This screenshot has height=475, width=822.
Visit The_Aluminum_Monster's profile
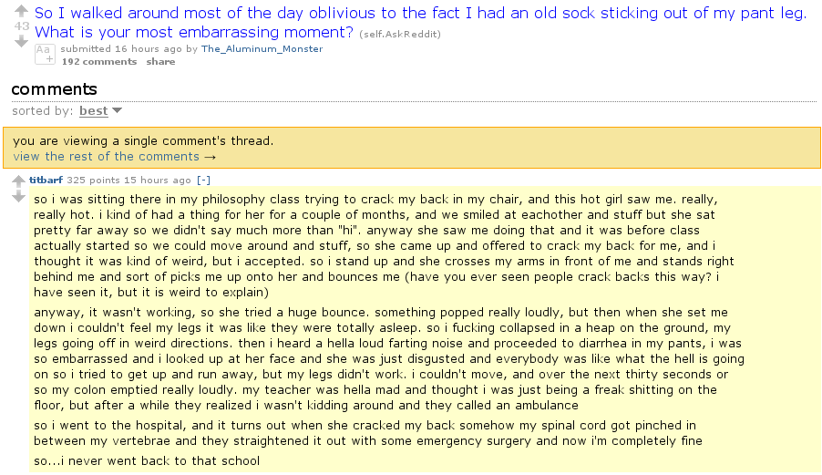click(x=262, y=49)
